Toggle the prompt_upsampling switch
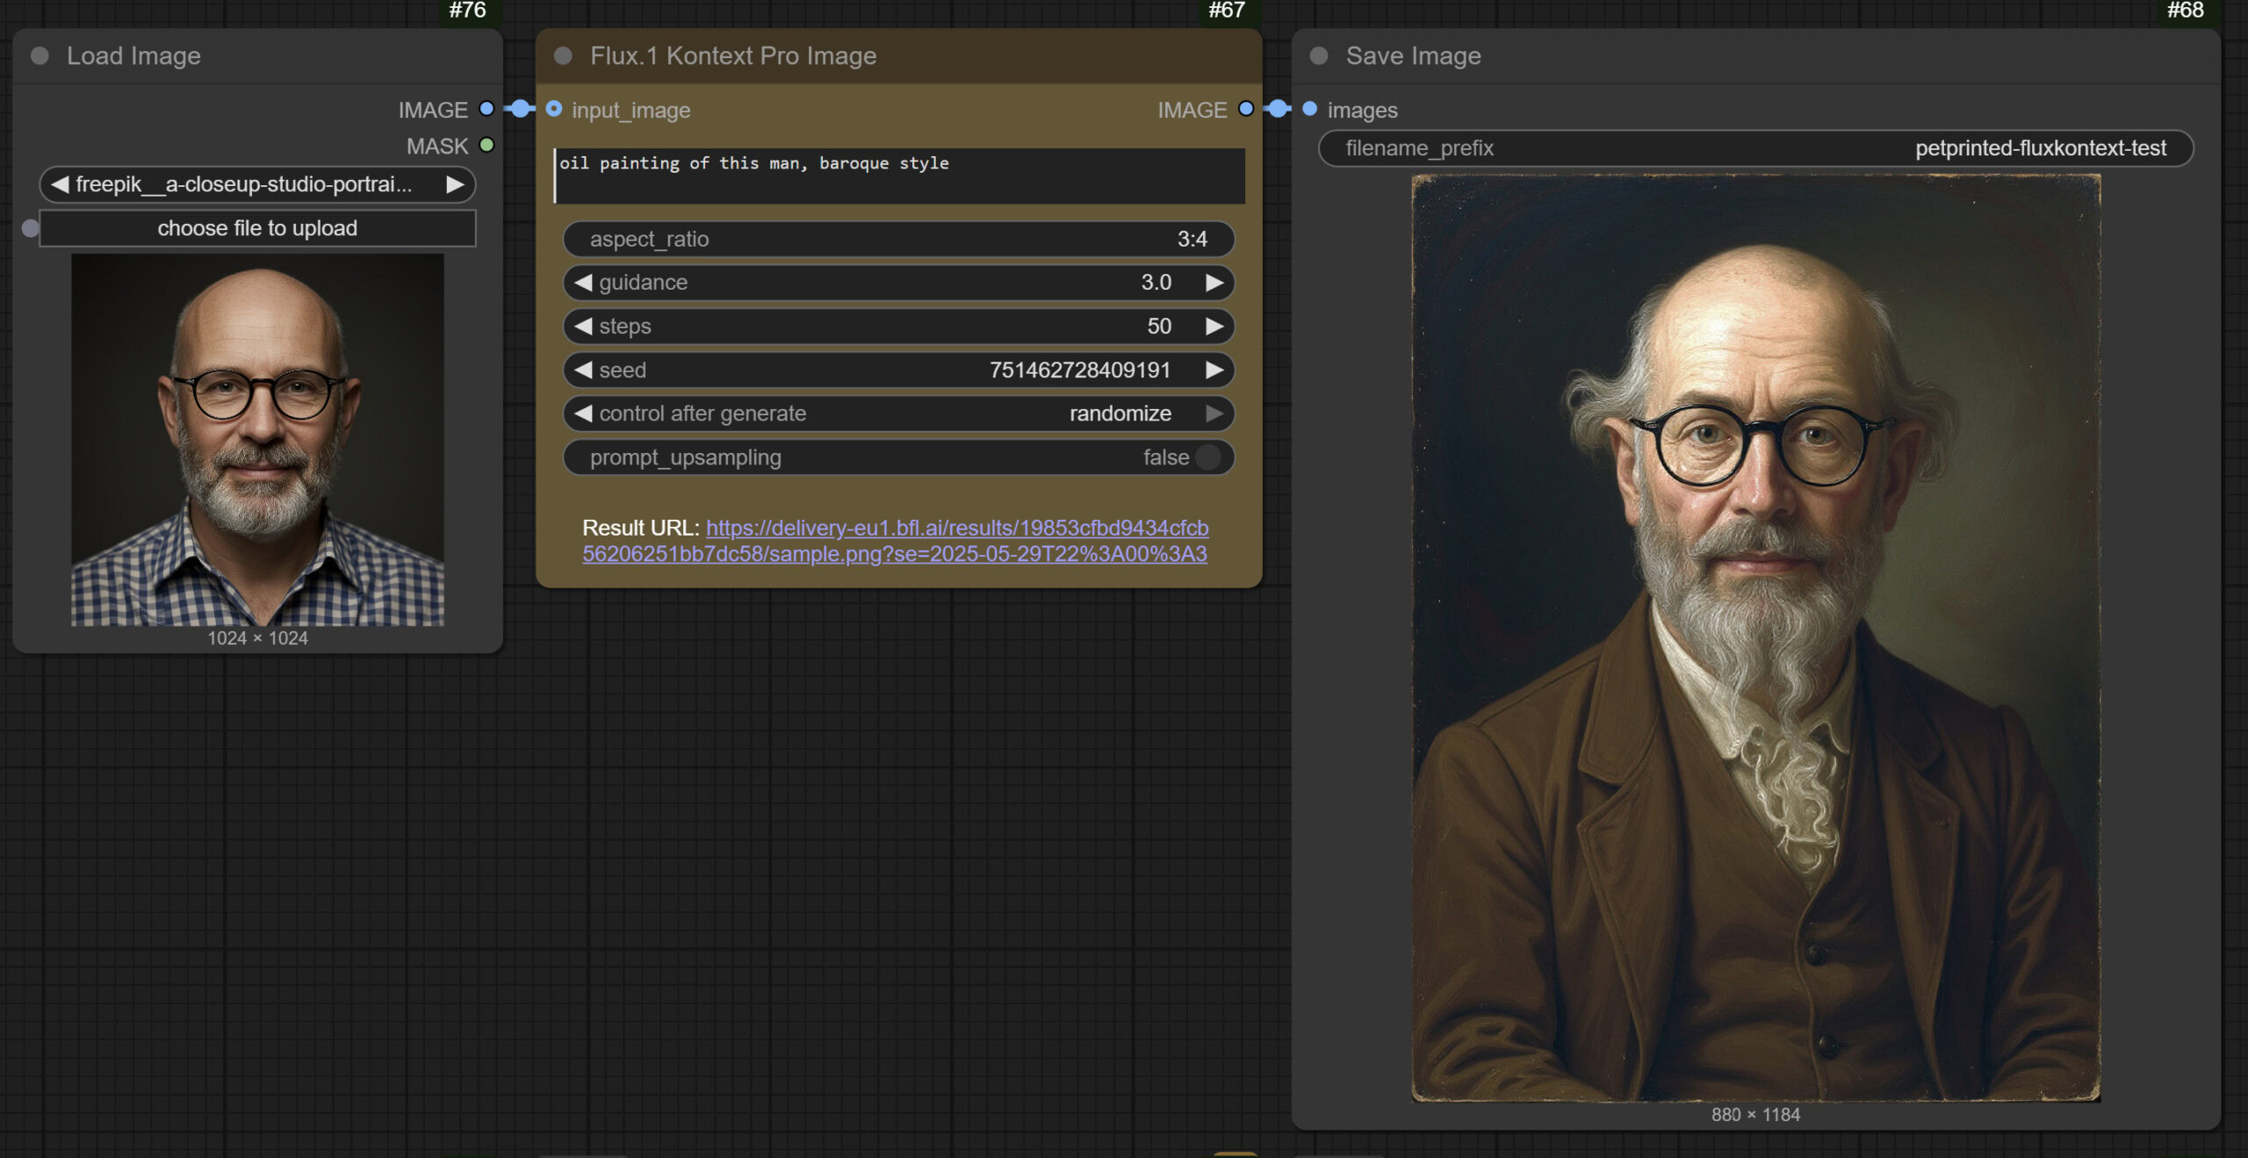The image size is (2248, 1158). (x=1208, y=457)
